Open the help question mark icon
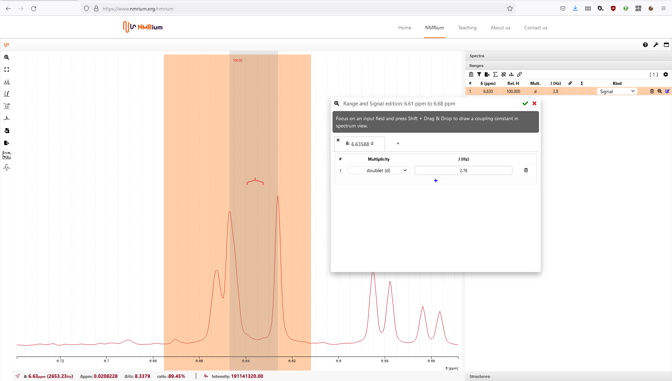This screenshot has height=381, width=672. [x=645, y=45]
